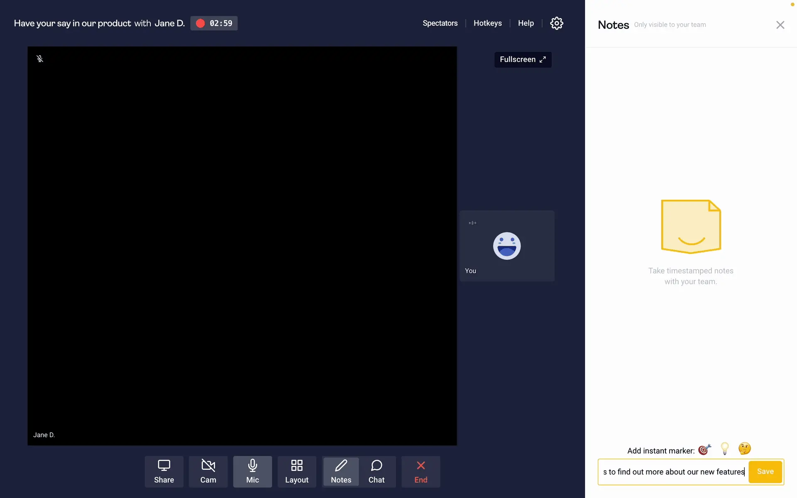
Task: Click the Share screen button
Action: [x=164, y=471]
